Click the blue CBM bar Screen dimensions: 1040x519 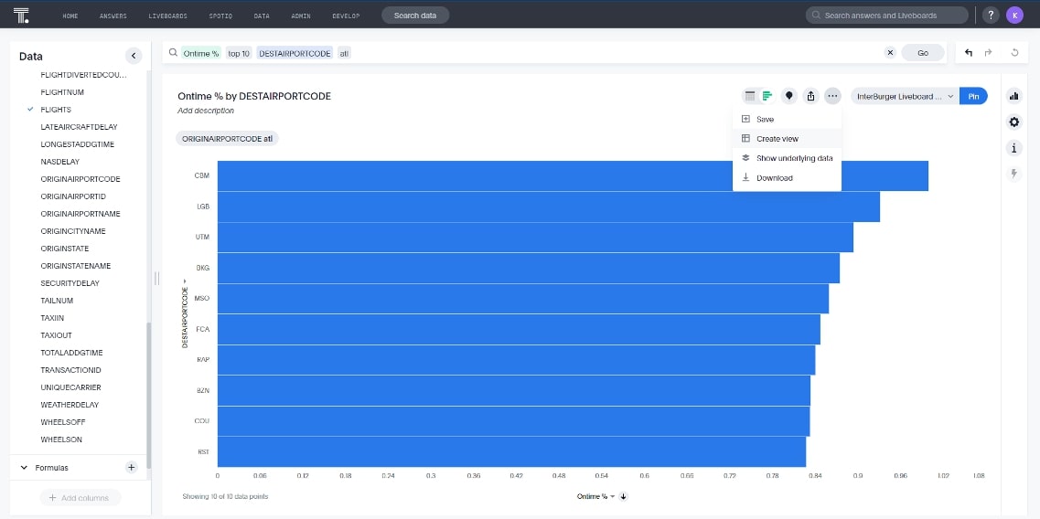[x=573, y=175]
